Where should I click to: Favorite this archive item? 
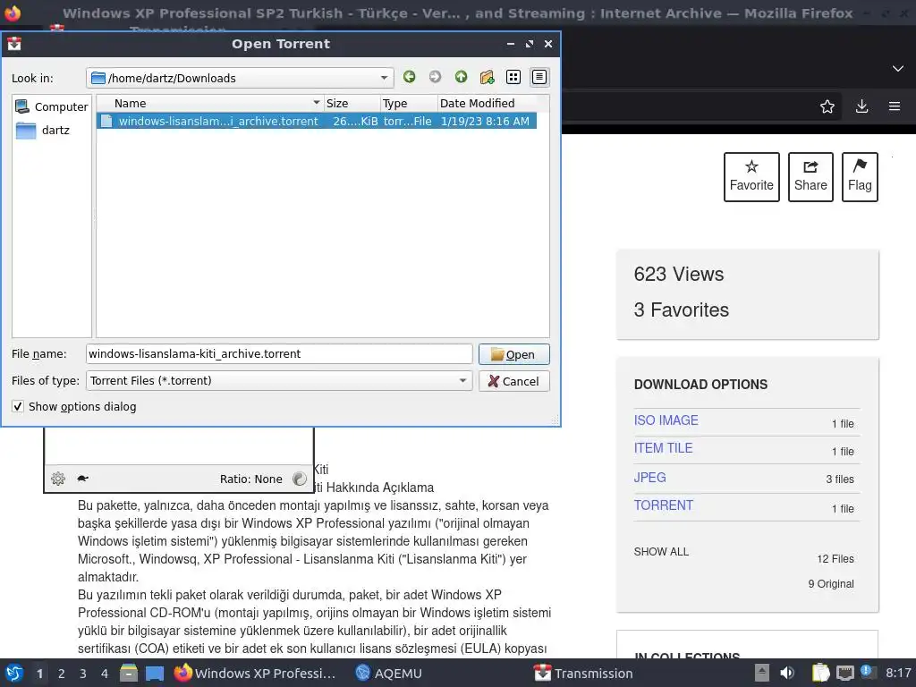(751, 177)
